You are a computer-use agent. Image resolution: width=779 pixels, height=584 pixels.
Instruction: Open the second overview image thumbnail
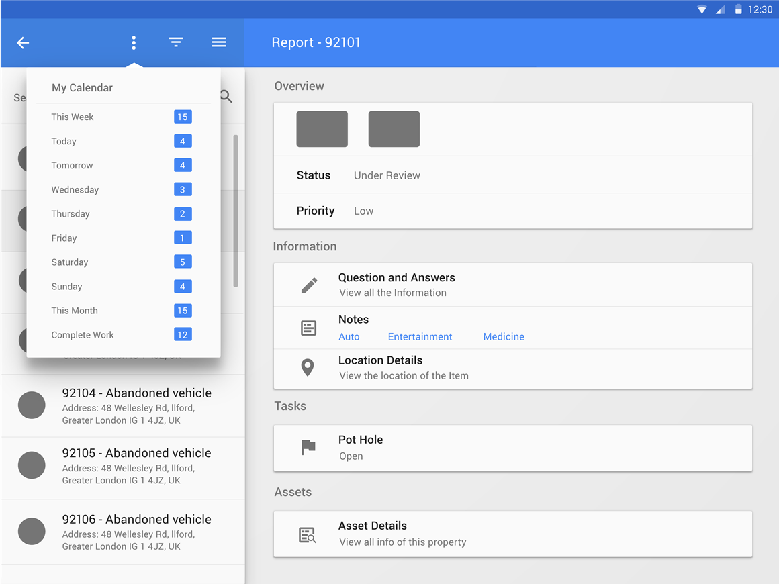[x=394, y=129]
